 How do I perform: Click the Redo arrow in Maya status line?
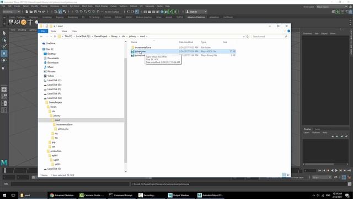coord(44,12)
